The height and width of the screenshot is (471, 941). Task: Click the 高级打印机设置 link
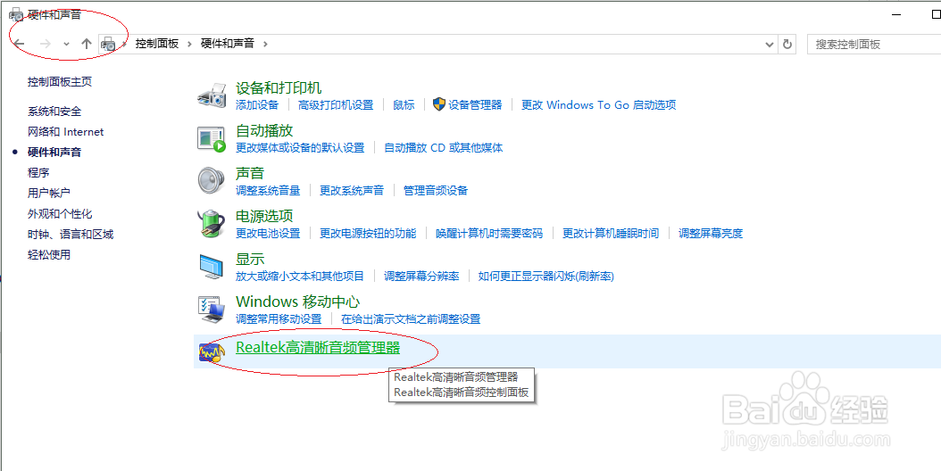[x=336, y=105]
